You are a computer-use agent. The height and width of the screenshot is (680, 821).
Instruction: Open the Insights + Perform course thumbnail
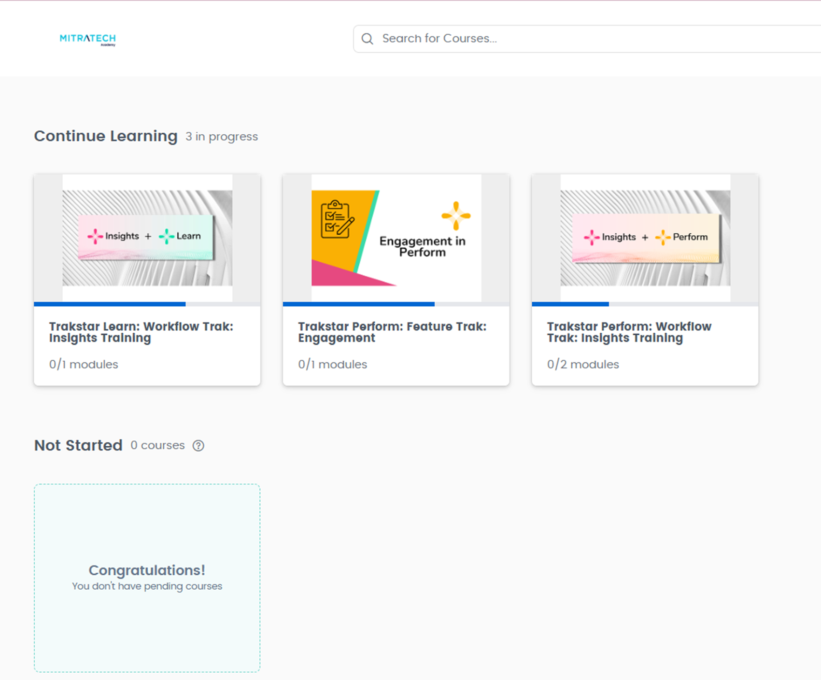coord(645,238)
